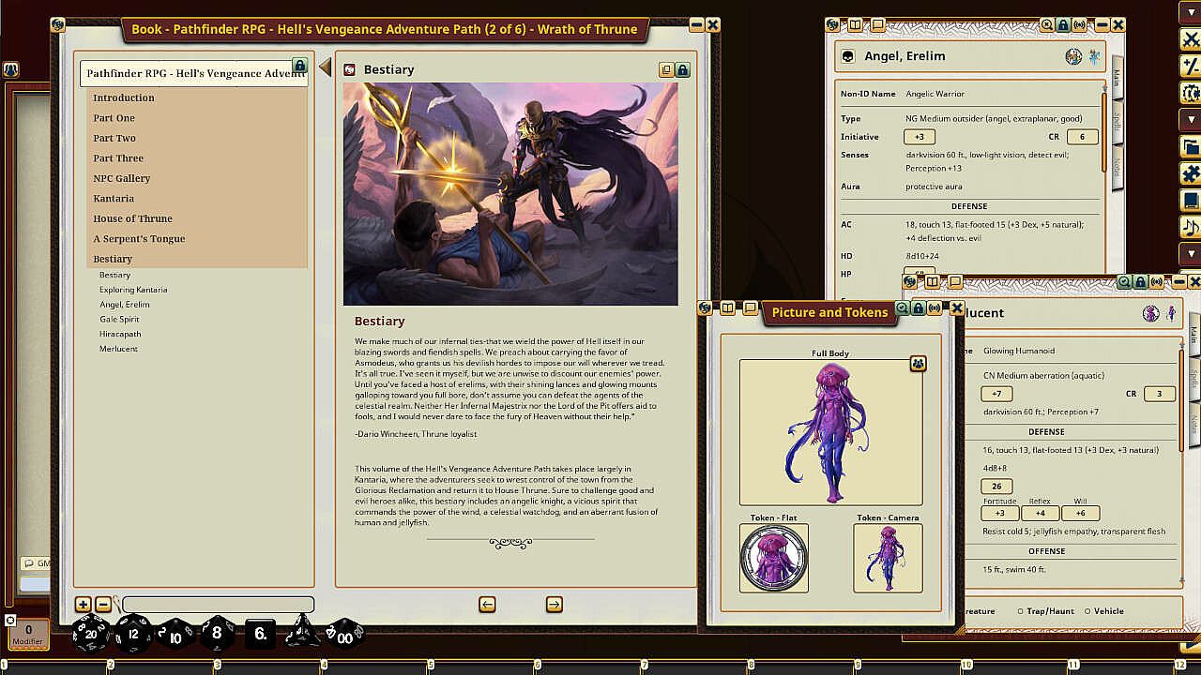Viewport: 1201px width, 675px height.
Task: Select the Token - Flat thumbnail
Action: click(x=774, y=558)
